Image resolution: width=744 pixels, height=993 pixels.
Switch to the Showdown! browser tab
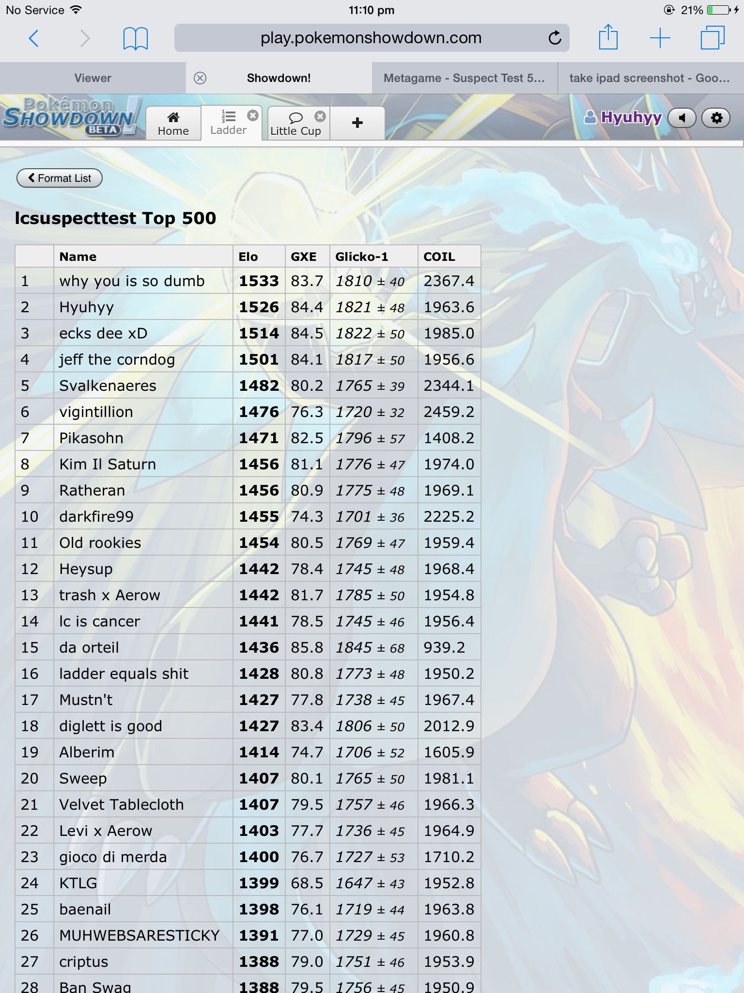(x=279, y=78)
